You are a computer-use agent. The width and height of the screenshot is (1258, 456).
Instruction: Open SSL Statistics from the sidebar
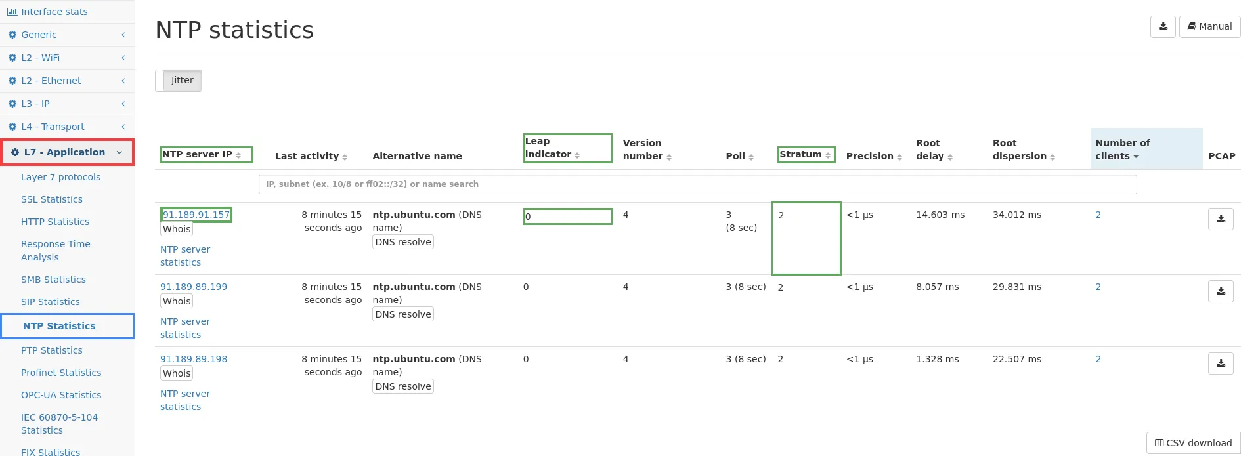click(52, 199)
